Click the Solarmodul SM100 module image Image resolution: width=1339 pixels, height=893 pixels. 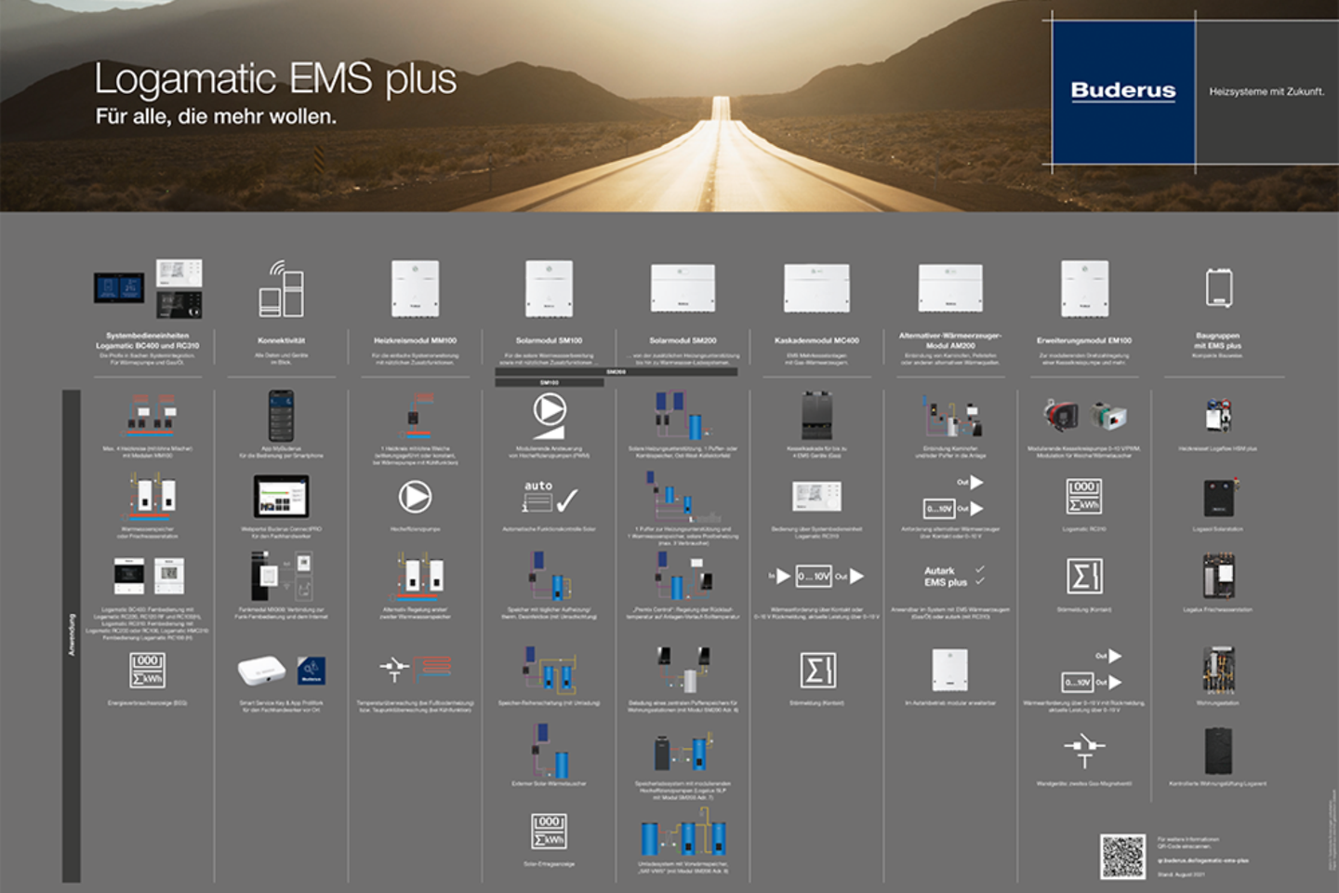(549, 288)
